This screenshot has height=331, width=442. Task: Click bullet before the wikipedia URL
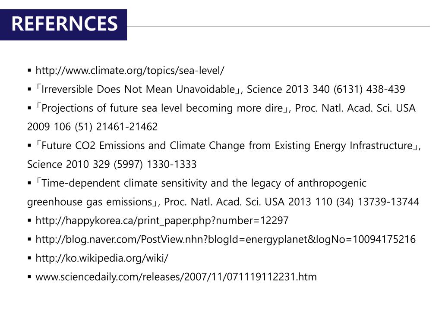[30, 258]
